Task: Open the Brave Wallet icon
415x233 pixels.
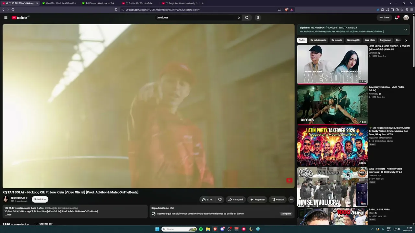Action: point(397,10)
